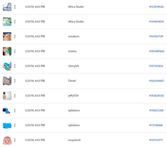Select the child's back thumbnail by jeffy1139
The width and height of the screenshot is (167, 147).
[7, 96]
